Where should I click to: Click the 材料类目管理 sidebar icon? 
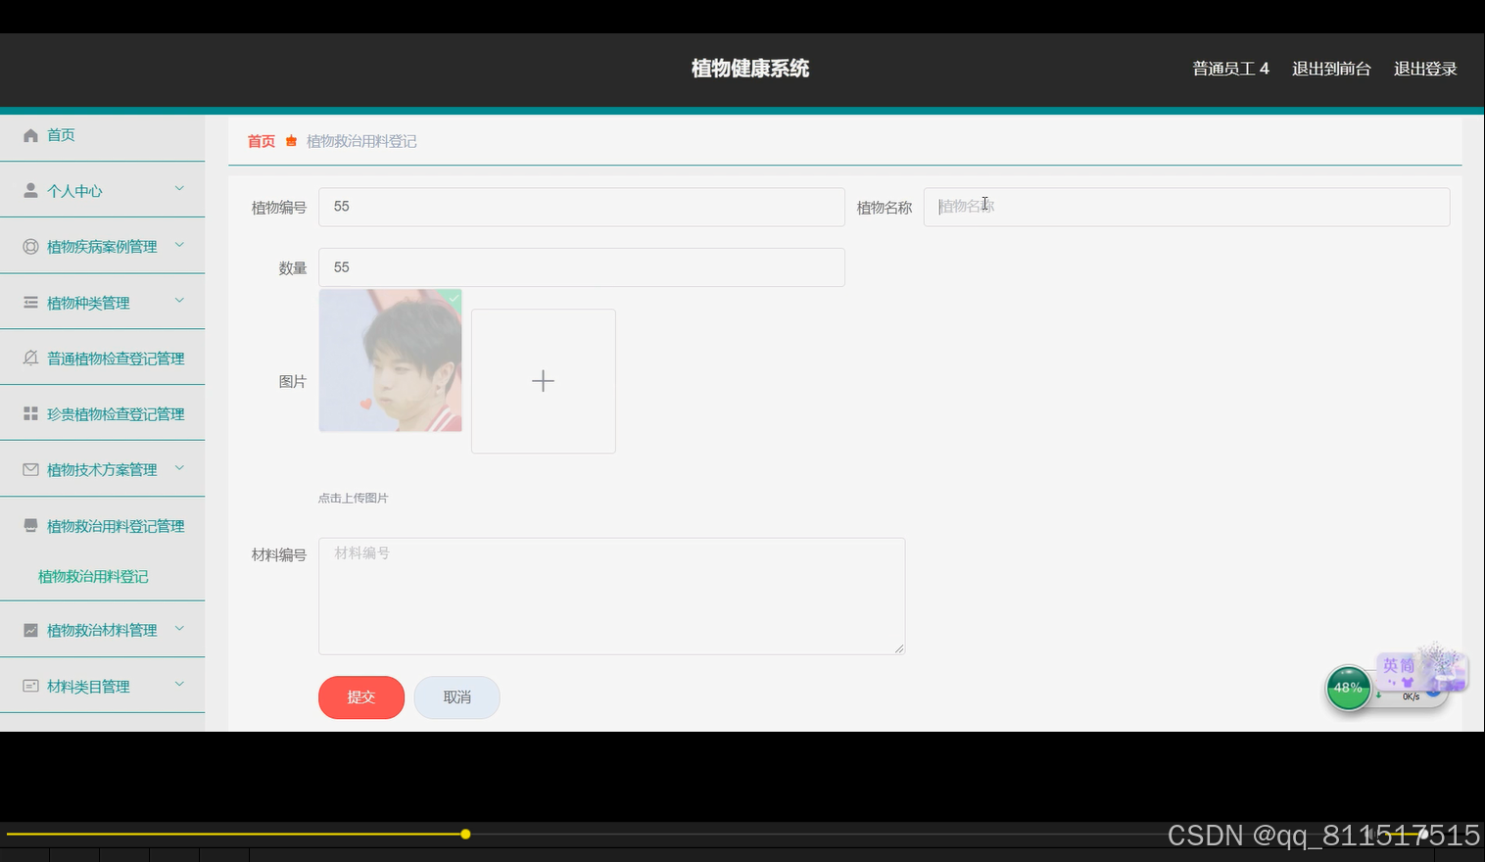(x=30, y=686)
